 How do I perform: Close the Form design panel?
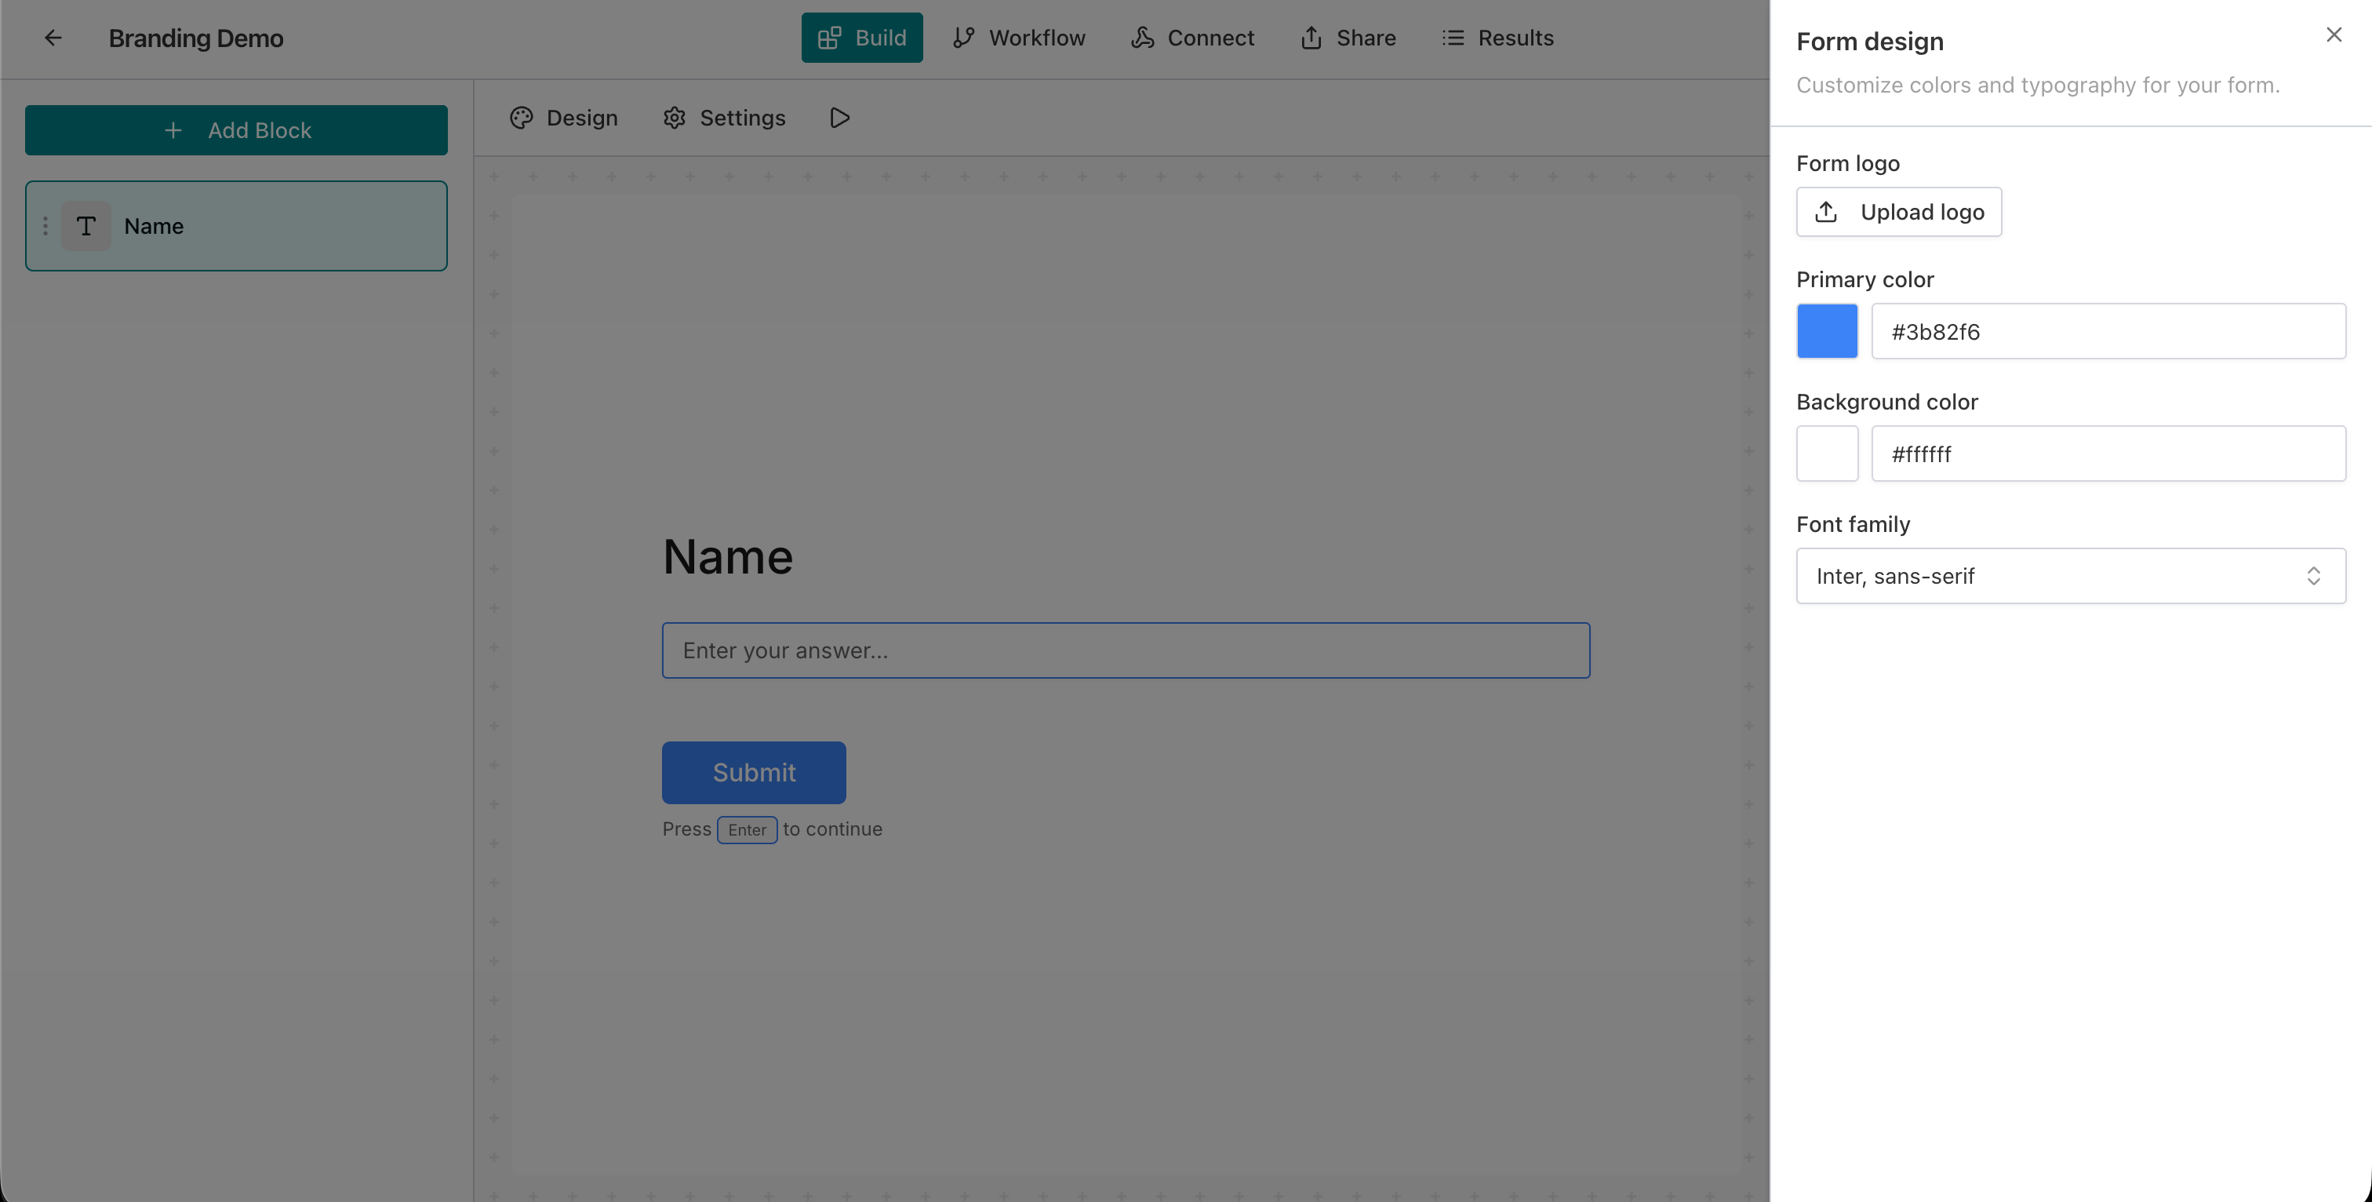(x=2334, y=34)
